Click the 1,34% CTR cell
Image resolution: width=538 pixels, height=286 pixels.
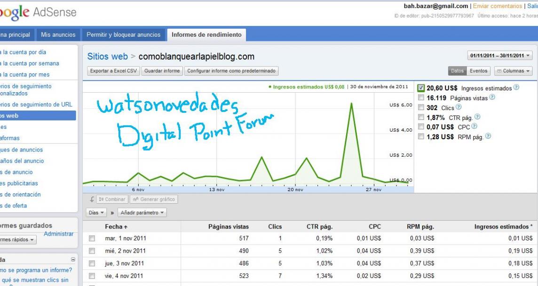(324, 276)
